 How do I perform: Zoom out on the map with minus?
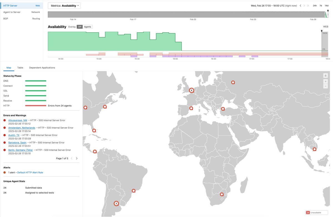tap(326, 86)
